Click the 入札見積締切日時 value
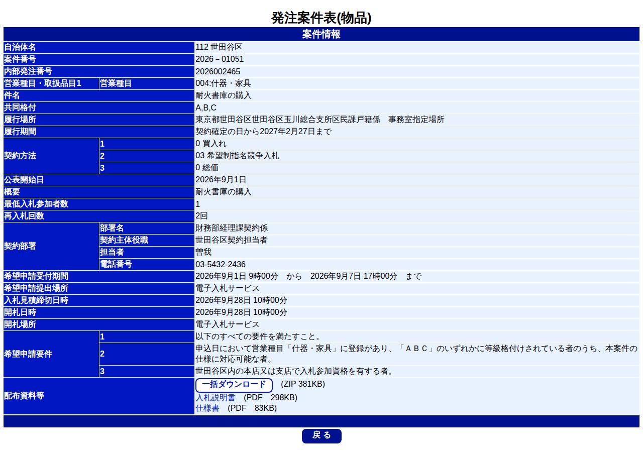The height and width of the screenshot is (452, 643). click(x=241, y=300)
